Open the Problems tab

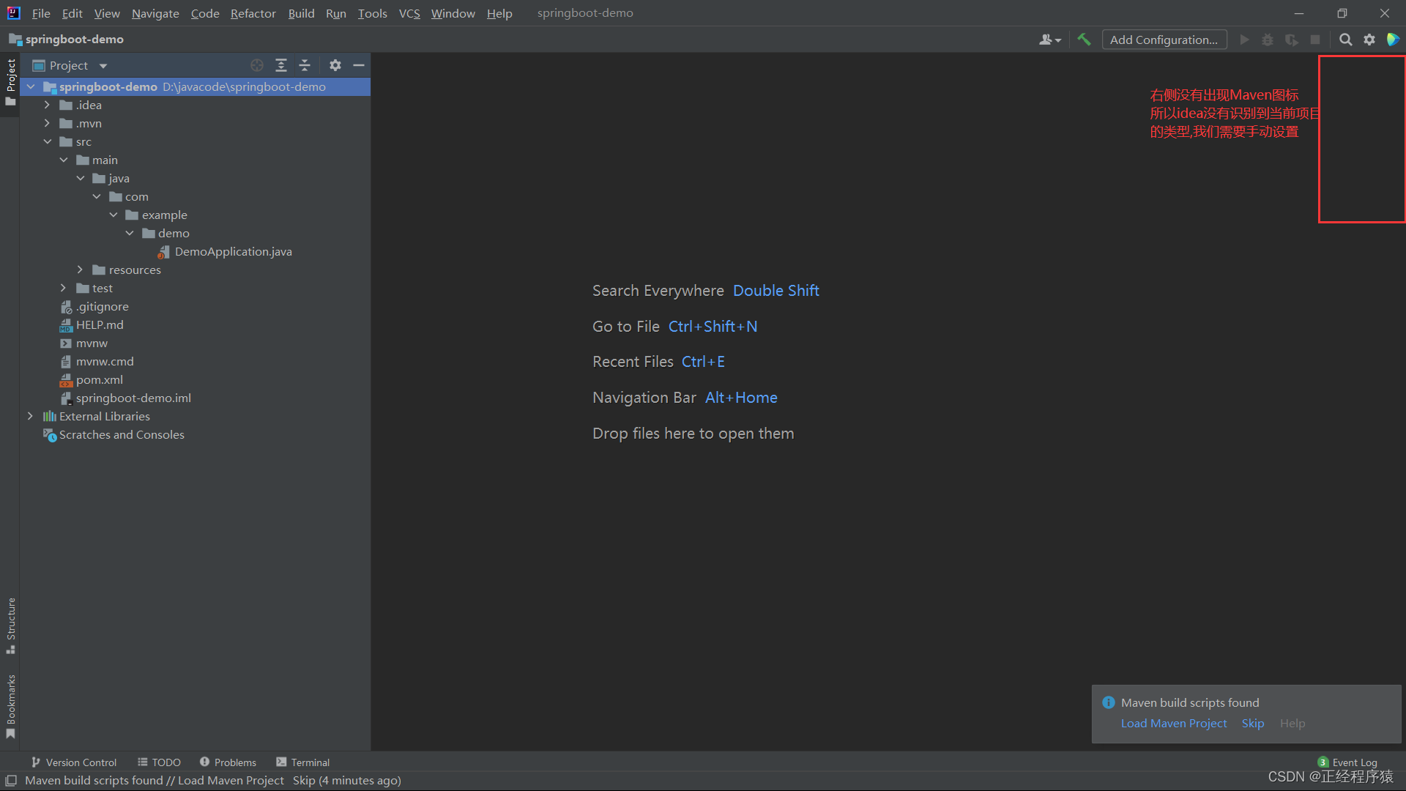tap(228, 762)
